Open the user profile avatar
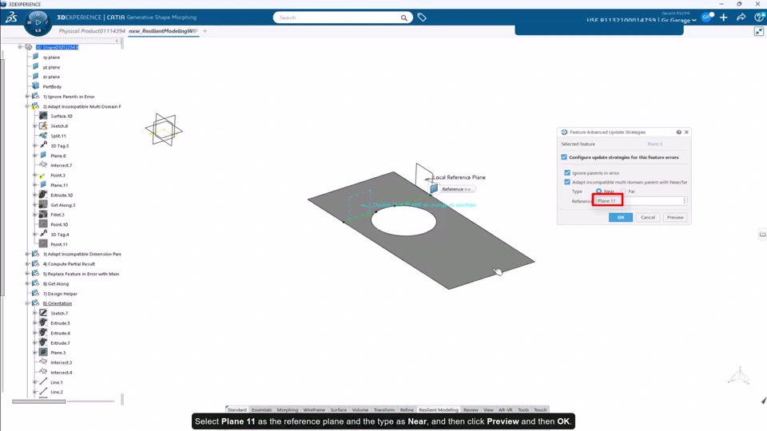This screenshot has height=431, width=767. 707,18
